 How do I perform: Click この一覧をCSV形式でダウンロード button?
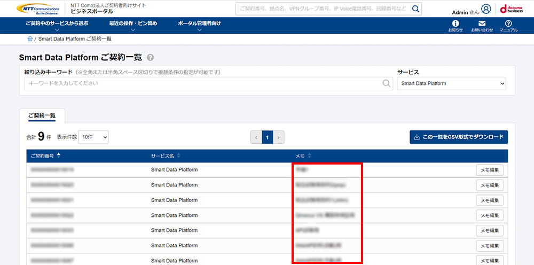coord(459,137)
